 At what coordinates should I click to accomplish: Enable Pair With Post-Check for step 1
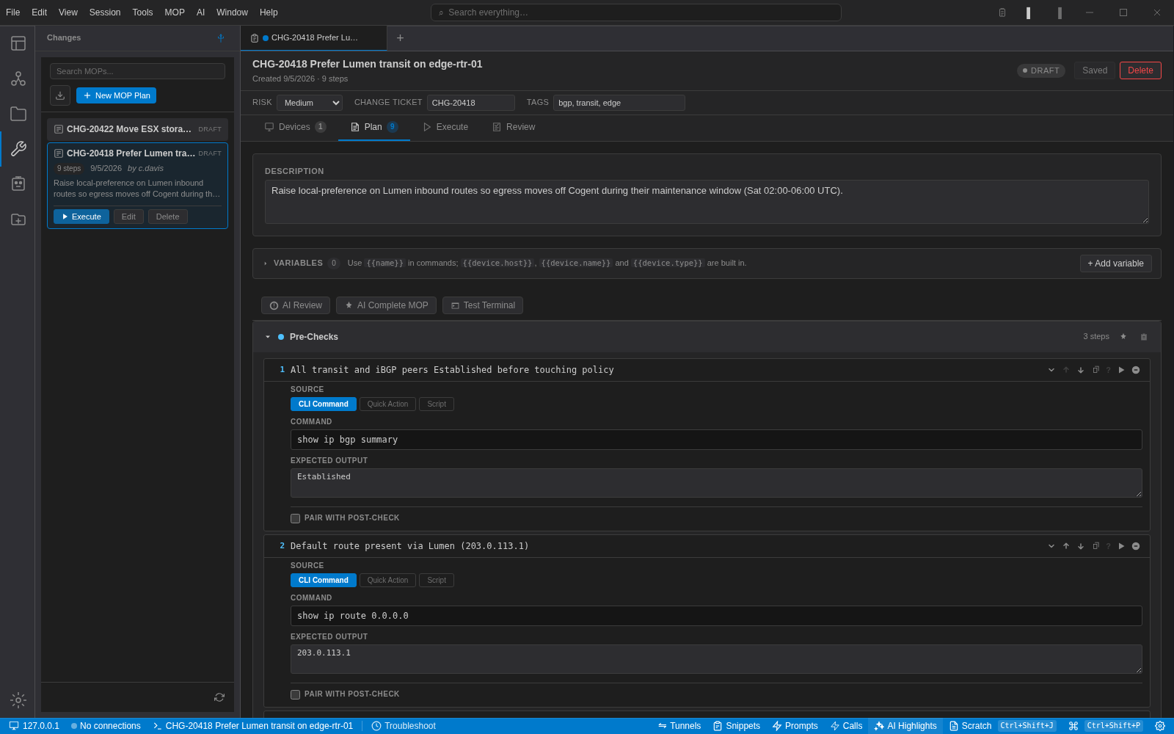pos(295,518)
